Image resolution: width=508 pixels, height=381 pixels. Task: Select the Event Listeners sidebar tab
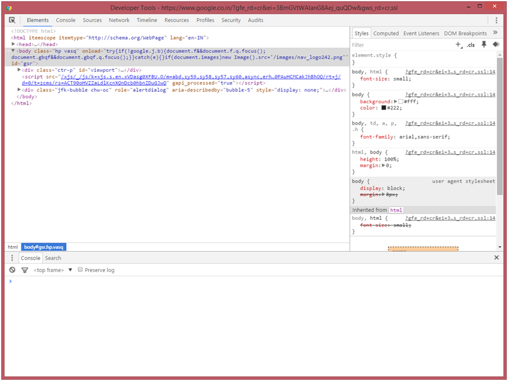tap(421, 33)
